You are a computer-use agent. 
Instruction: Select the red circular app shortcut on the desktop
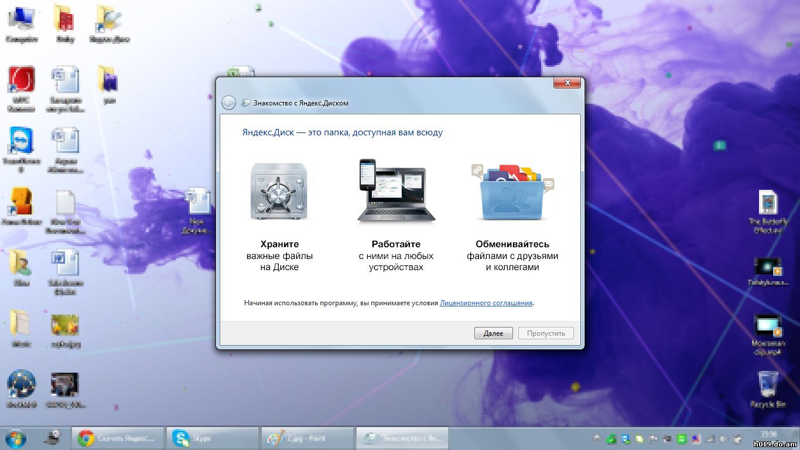click(21, 88)
